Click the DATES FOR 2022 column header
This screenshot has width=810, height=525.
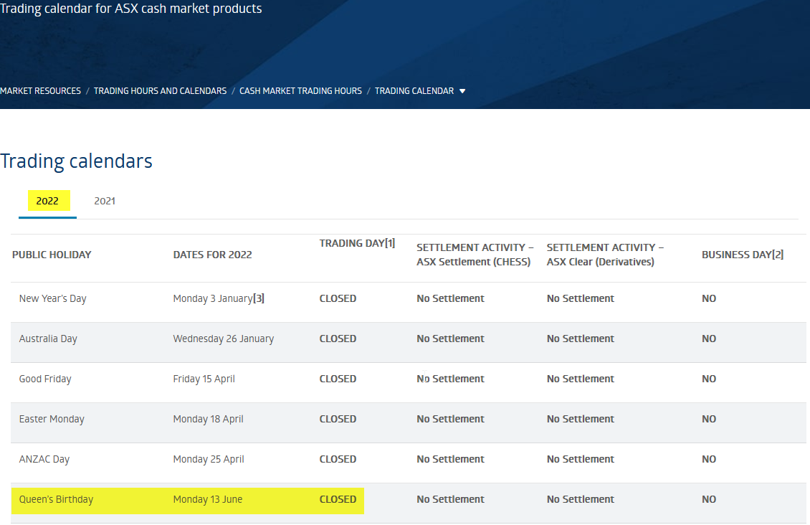(x=212, y=255)
